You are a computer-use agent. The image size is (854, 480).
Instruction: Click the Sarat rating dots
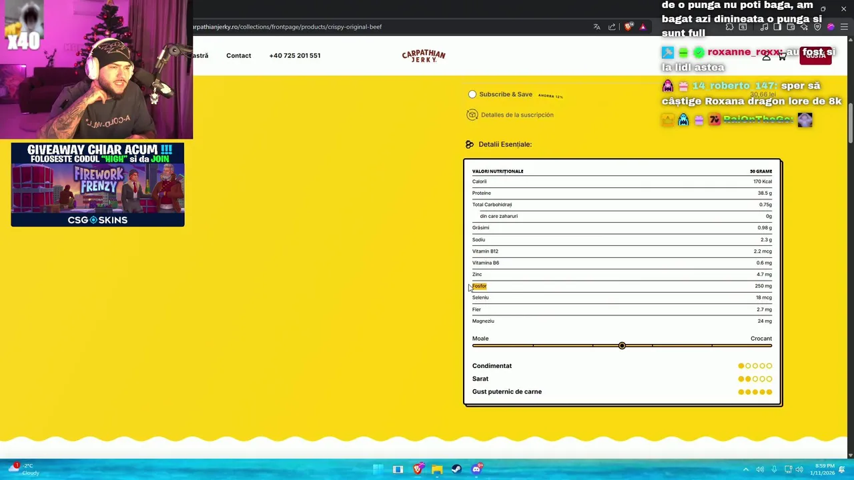click(755, 379)
